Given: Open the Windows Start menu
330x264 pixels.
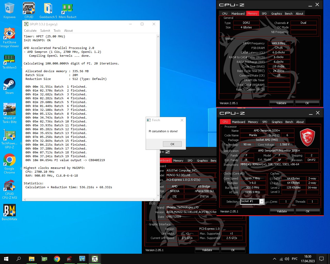Looking at the screenshot, I should point(6,259).
